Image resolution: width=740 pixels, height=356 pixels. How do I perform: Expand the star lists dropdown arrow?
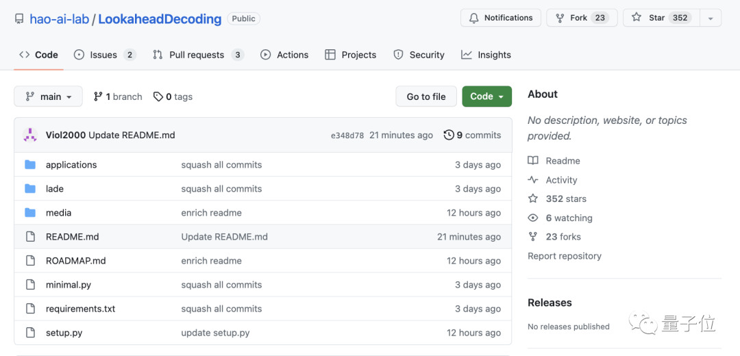pyautogui.click(x=710, y=18)
